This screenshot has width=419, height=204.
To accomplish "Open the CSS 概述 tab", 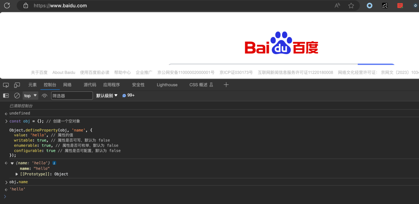I will 201,85.
